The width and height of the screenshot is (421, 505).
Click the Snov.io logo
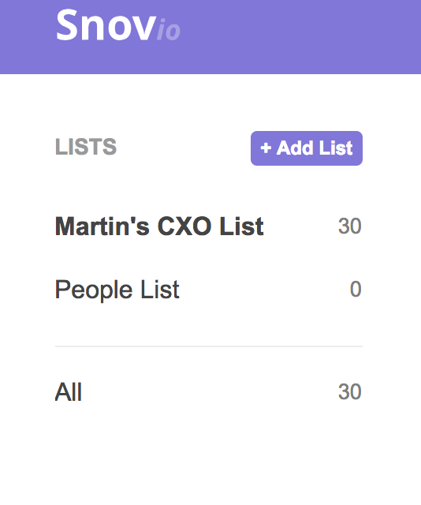tap(117, 25)
